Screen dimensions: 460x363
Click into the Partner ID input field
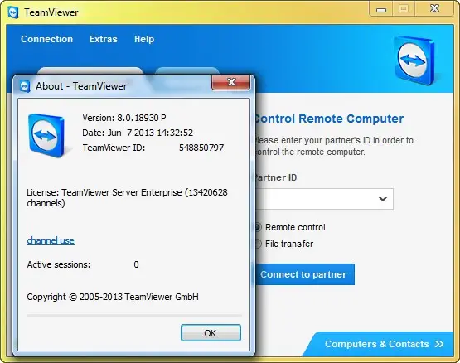pyautogui.click(x=324, y=199)
